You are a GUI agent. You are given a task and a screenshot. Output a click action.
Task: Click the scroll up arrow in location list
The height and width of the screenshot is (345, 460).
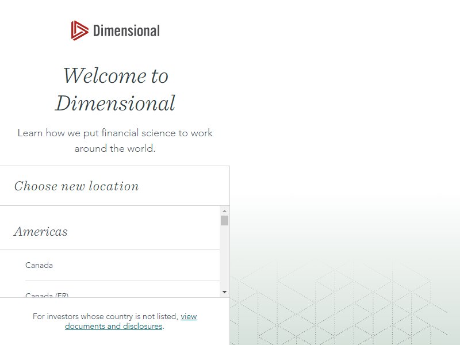224,211
